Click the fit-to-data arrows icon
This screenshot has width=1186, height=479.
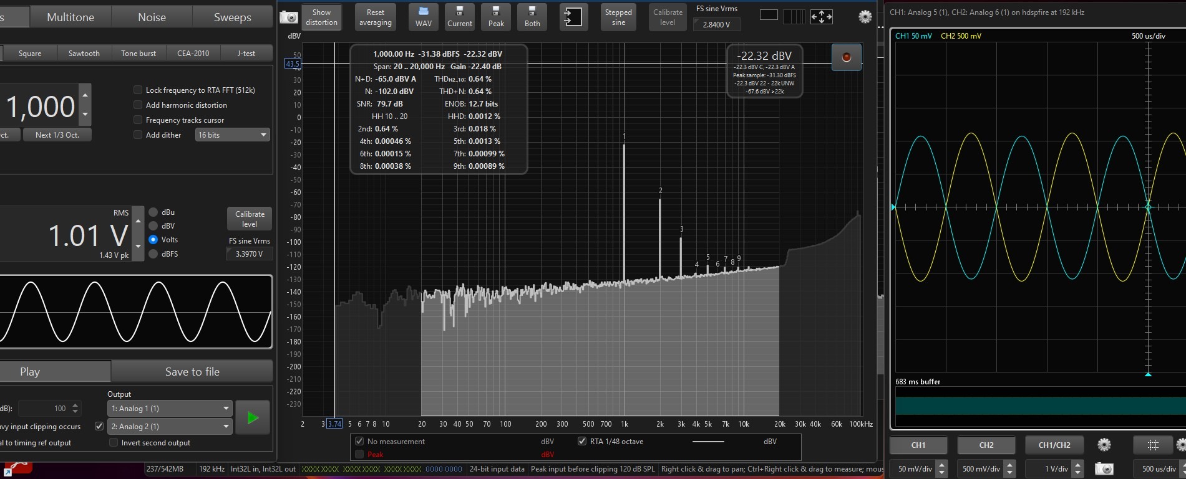click(821, 17)
